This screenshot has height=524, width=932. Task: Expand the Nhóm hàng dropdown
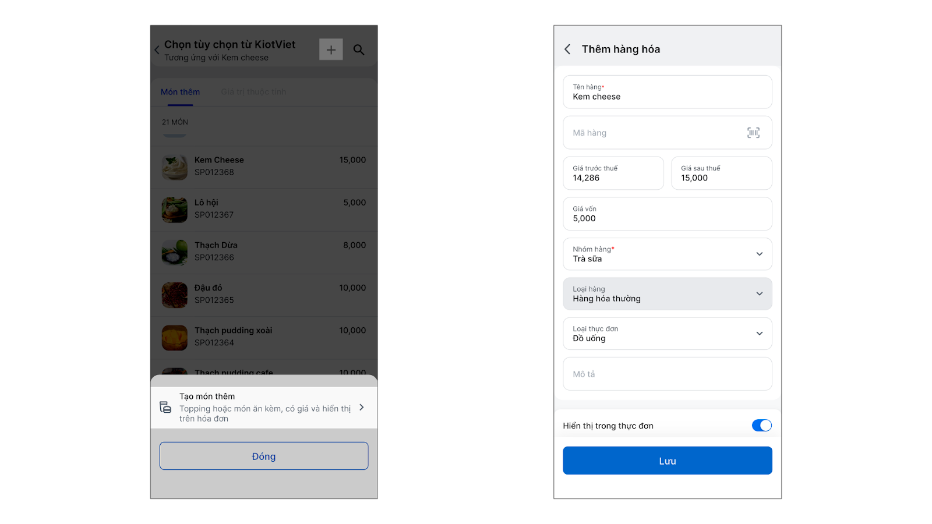pos(759,254)
